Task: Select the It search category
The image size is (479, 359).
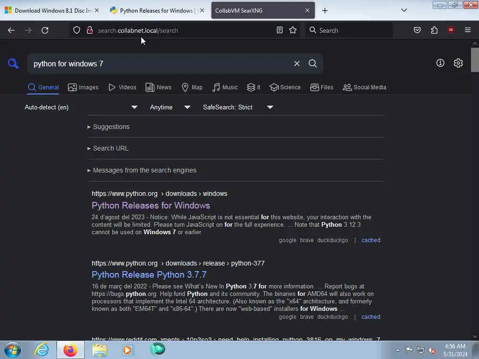Action: [x=254, y=87]
